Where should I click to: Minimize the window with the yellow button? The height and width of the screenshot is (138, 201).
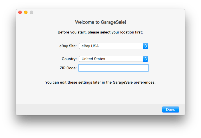pos(26,12)
